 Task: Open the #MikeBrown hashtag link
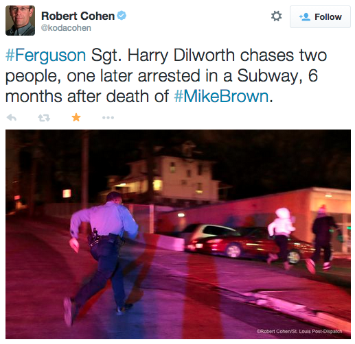(221, 96)
